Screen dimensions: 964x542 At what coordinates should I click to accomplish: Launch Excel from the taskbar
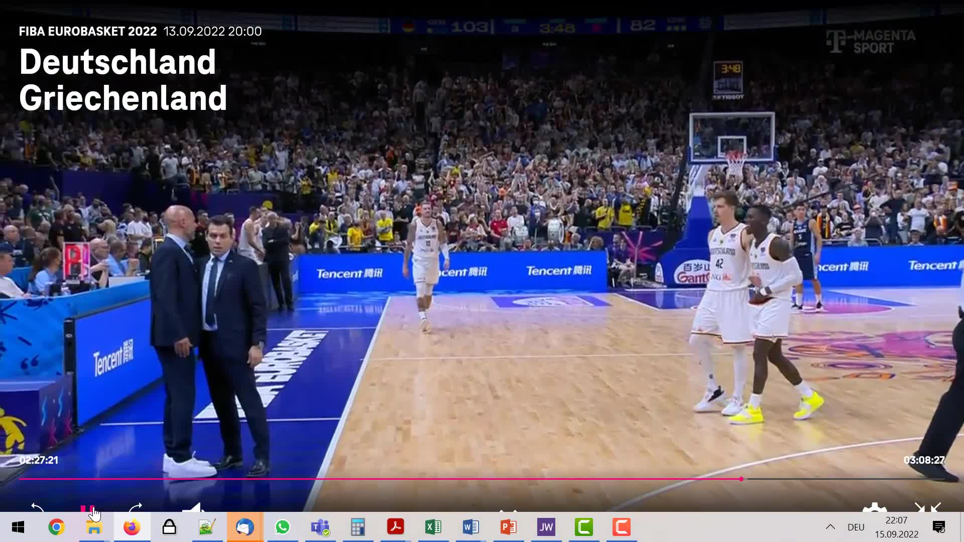coord(433,527)
